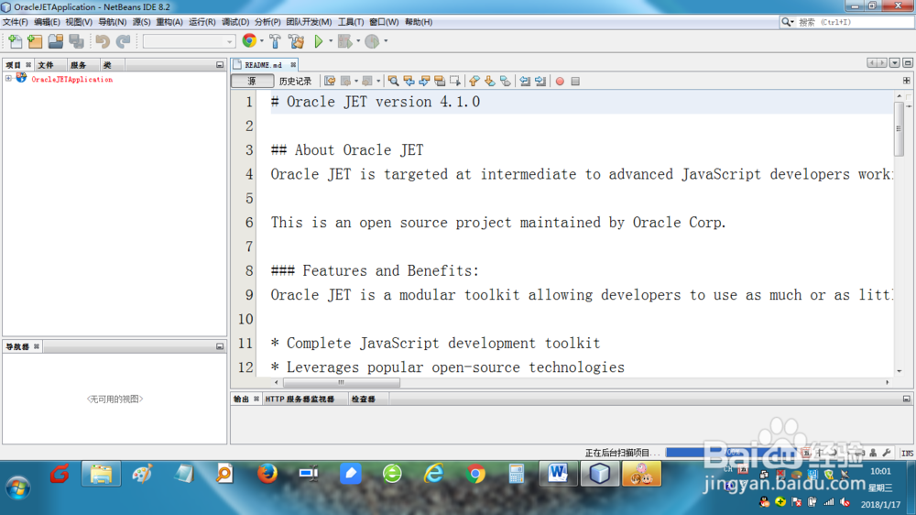This screenshot has width=916, height=515.
Task: Expand the OracleJETApplication project node
Action: click(x=8, y=78)
